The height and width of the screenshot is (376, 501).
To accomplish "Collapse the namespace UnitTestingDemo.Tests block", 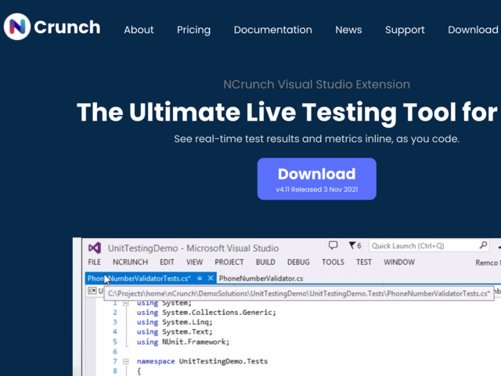I will pos(126,362).
